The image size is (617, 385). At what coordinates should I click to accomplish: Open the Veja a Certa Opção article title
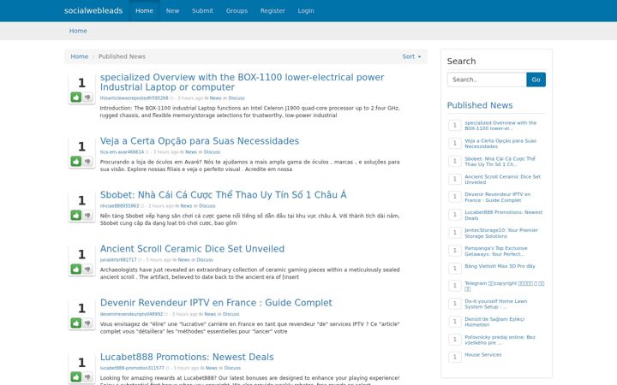[x=200, y=140]
